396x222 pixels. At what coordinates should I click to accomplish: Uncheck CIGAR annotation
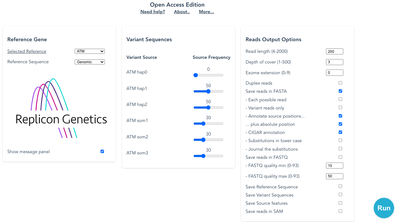(340, 132)
